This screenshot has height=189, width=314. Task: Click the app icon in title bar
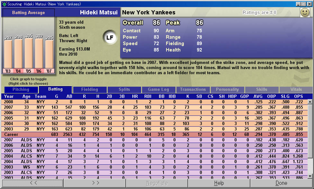pyautogui.click(x=4, y=4)
